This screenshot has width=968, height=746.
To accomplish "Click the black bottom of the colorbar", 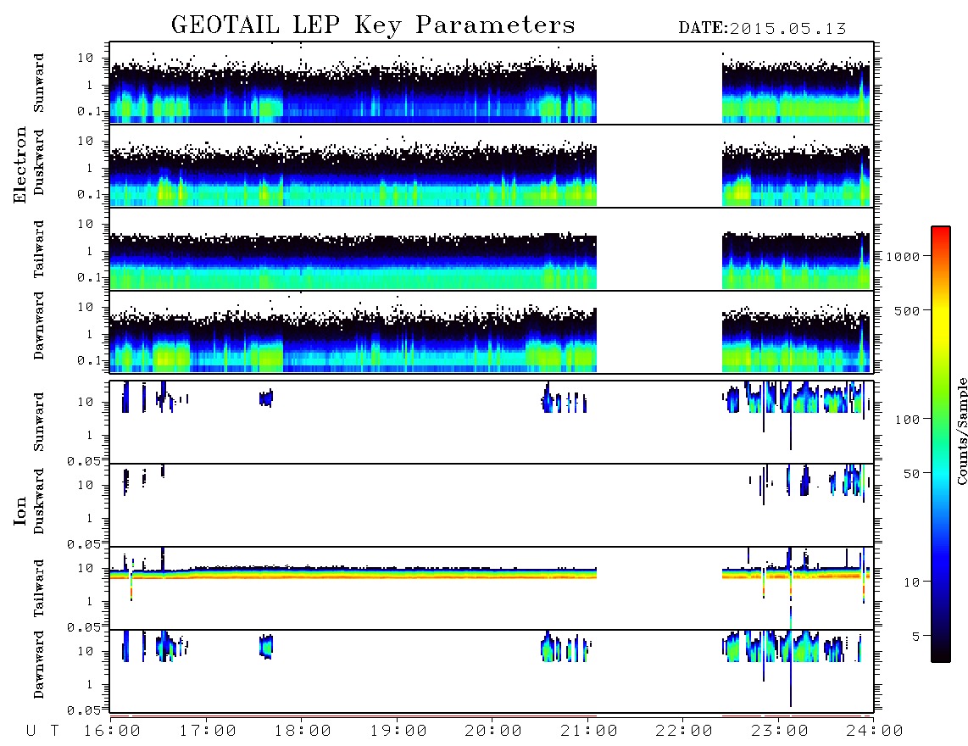I will click(x=941, y=652).
